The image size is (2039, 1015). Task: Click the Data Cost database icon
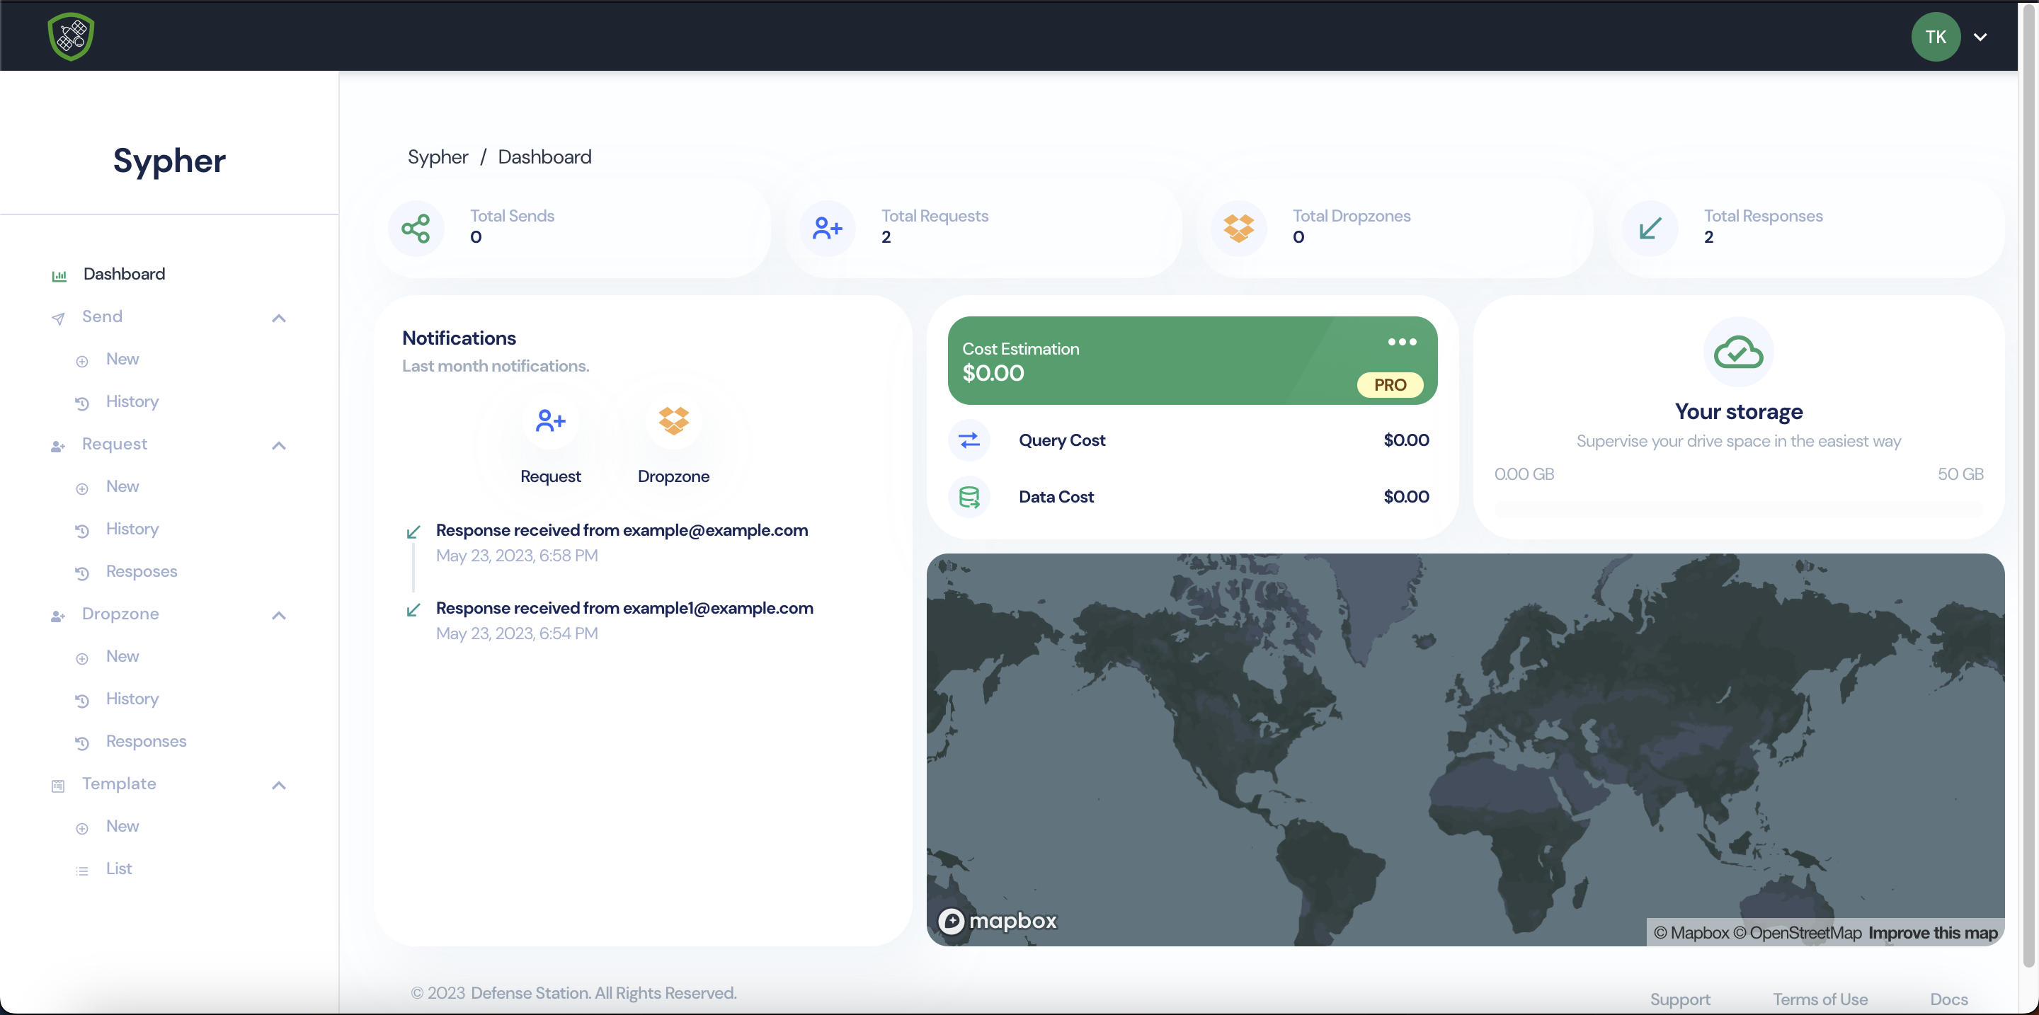[969, 498]
